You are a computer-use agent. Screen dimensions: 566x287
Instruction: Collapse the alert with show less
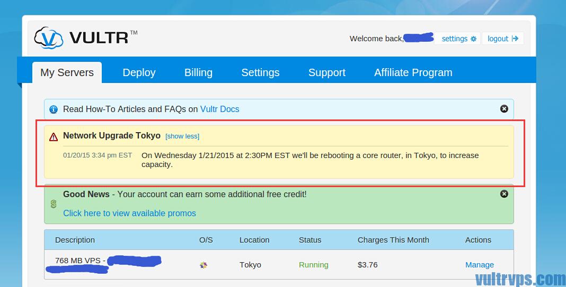click(x=182, y=136)
